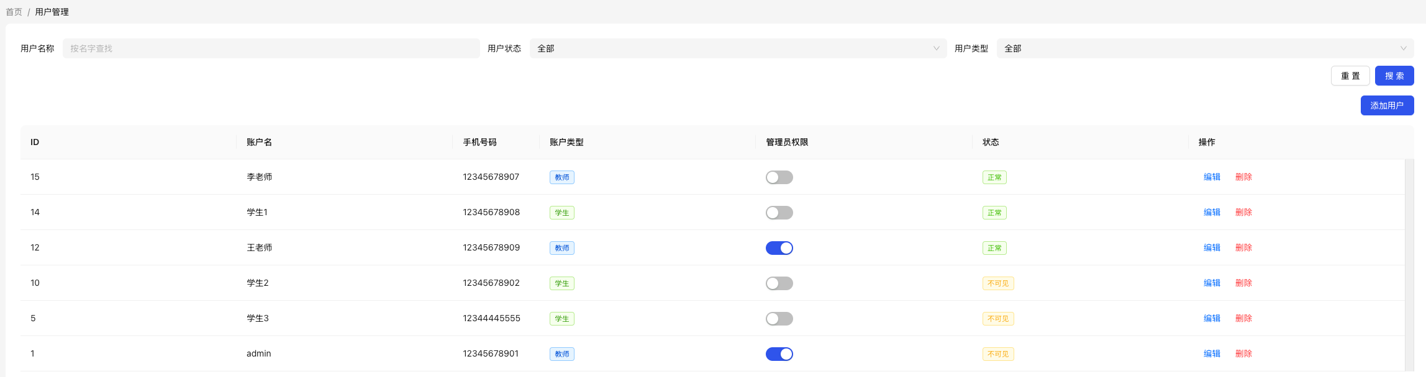1426x377 pixels.
Task: Toggle admin permission for 学生1
Action: pyautogui.click(x=779, y=213)
